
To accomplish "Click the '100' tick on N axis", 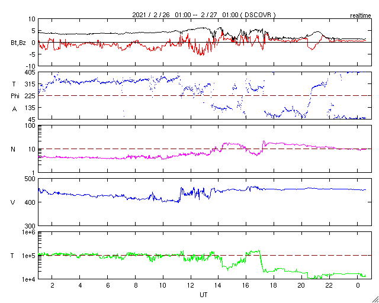I will coord(30,125).
